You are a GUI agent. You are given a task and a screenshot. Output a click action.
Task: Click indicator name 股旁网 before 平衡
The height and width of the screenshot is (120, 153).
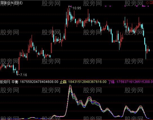pyautogui.click(x=5, y=82)
